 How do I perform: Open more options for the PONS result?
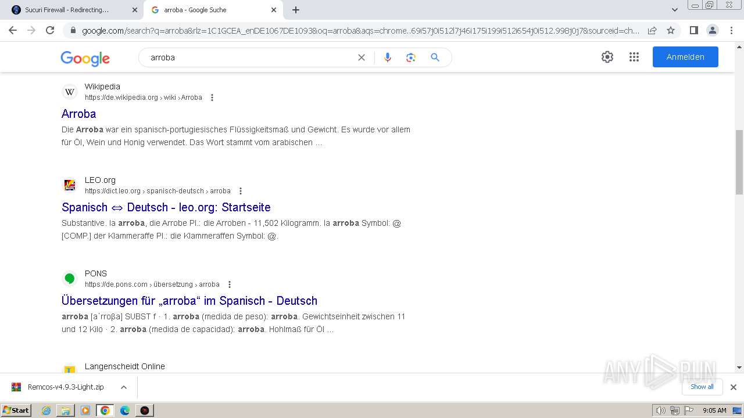pos(230,284)
